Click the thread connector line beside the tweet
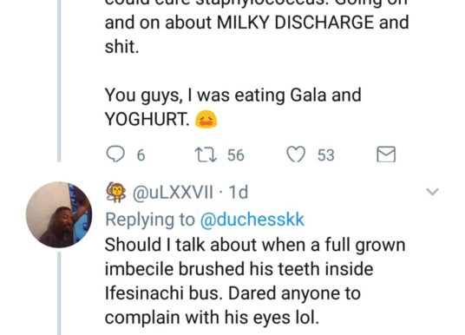This screenshot has height=335, width=465. point(59,81)
